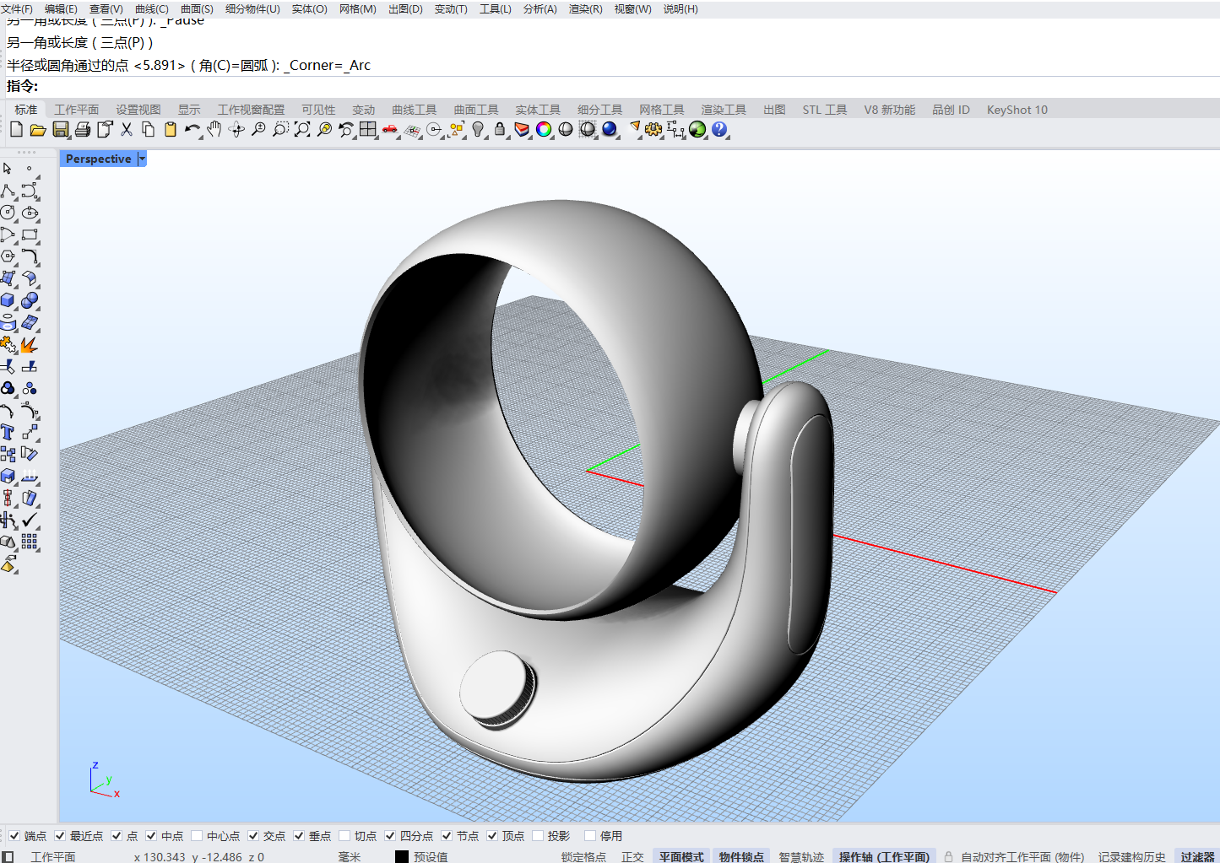Toggle the 切点 osnap checkbox
This screenshot has width=1220, height=863.
coord(344,836)
